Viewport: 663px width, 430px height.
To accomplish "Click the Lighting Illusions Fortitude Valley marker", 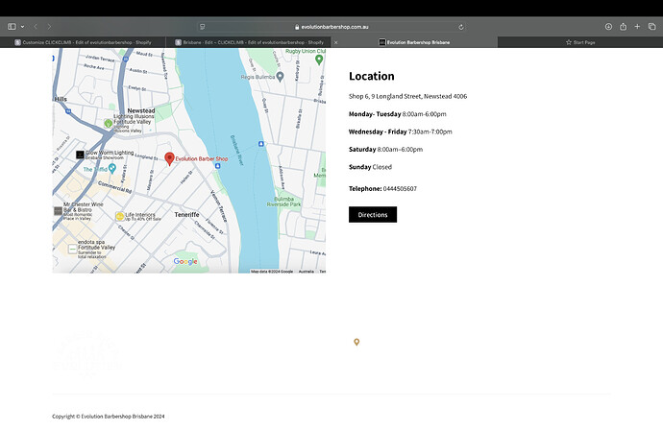I will point(109,124).
